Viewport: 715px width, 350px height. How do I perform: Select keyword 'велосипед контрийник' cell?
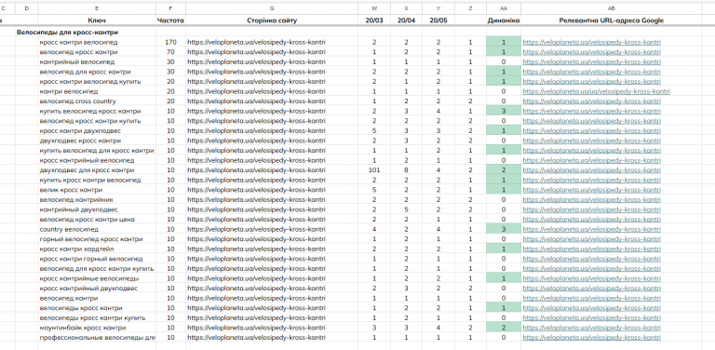coord(97,199)
